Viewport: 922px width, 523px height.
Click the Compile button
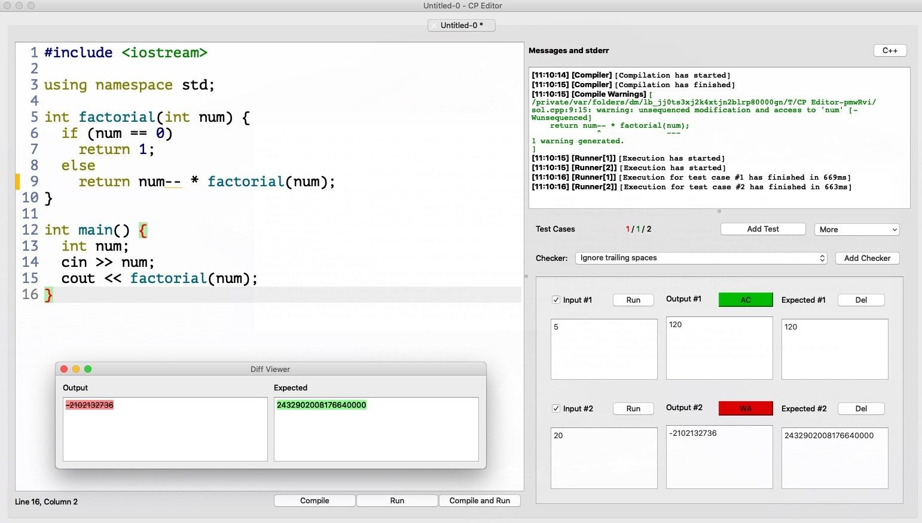click(315, 501)
